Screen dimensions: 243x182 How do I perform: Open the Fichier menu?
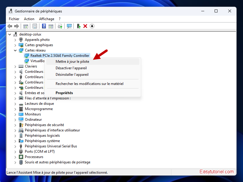coord(14,19)
